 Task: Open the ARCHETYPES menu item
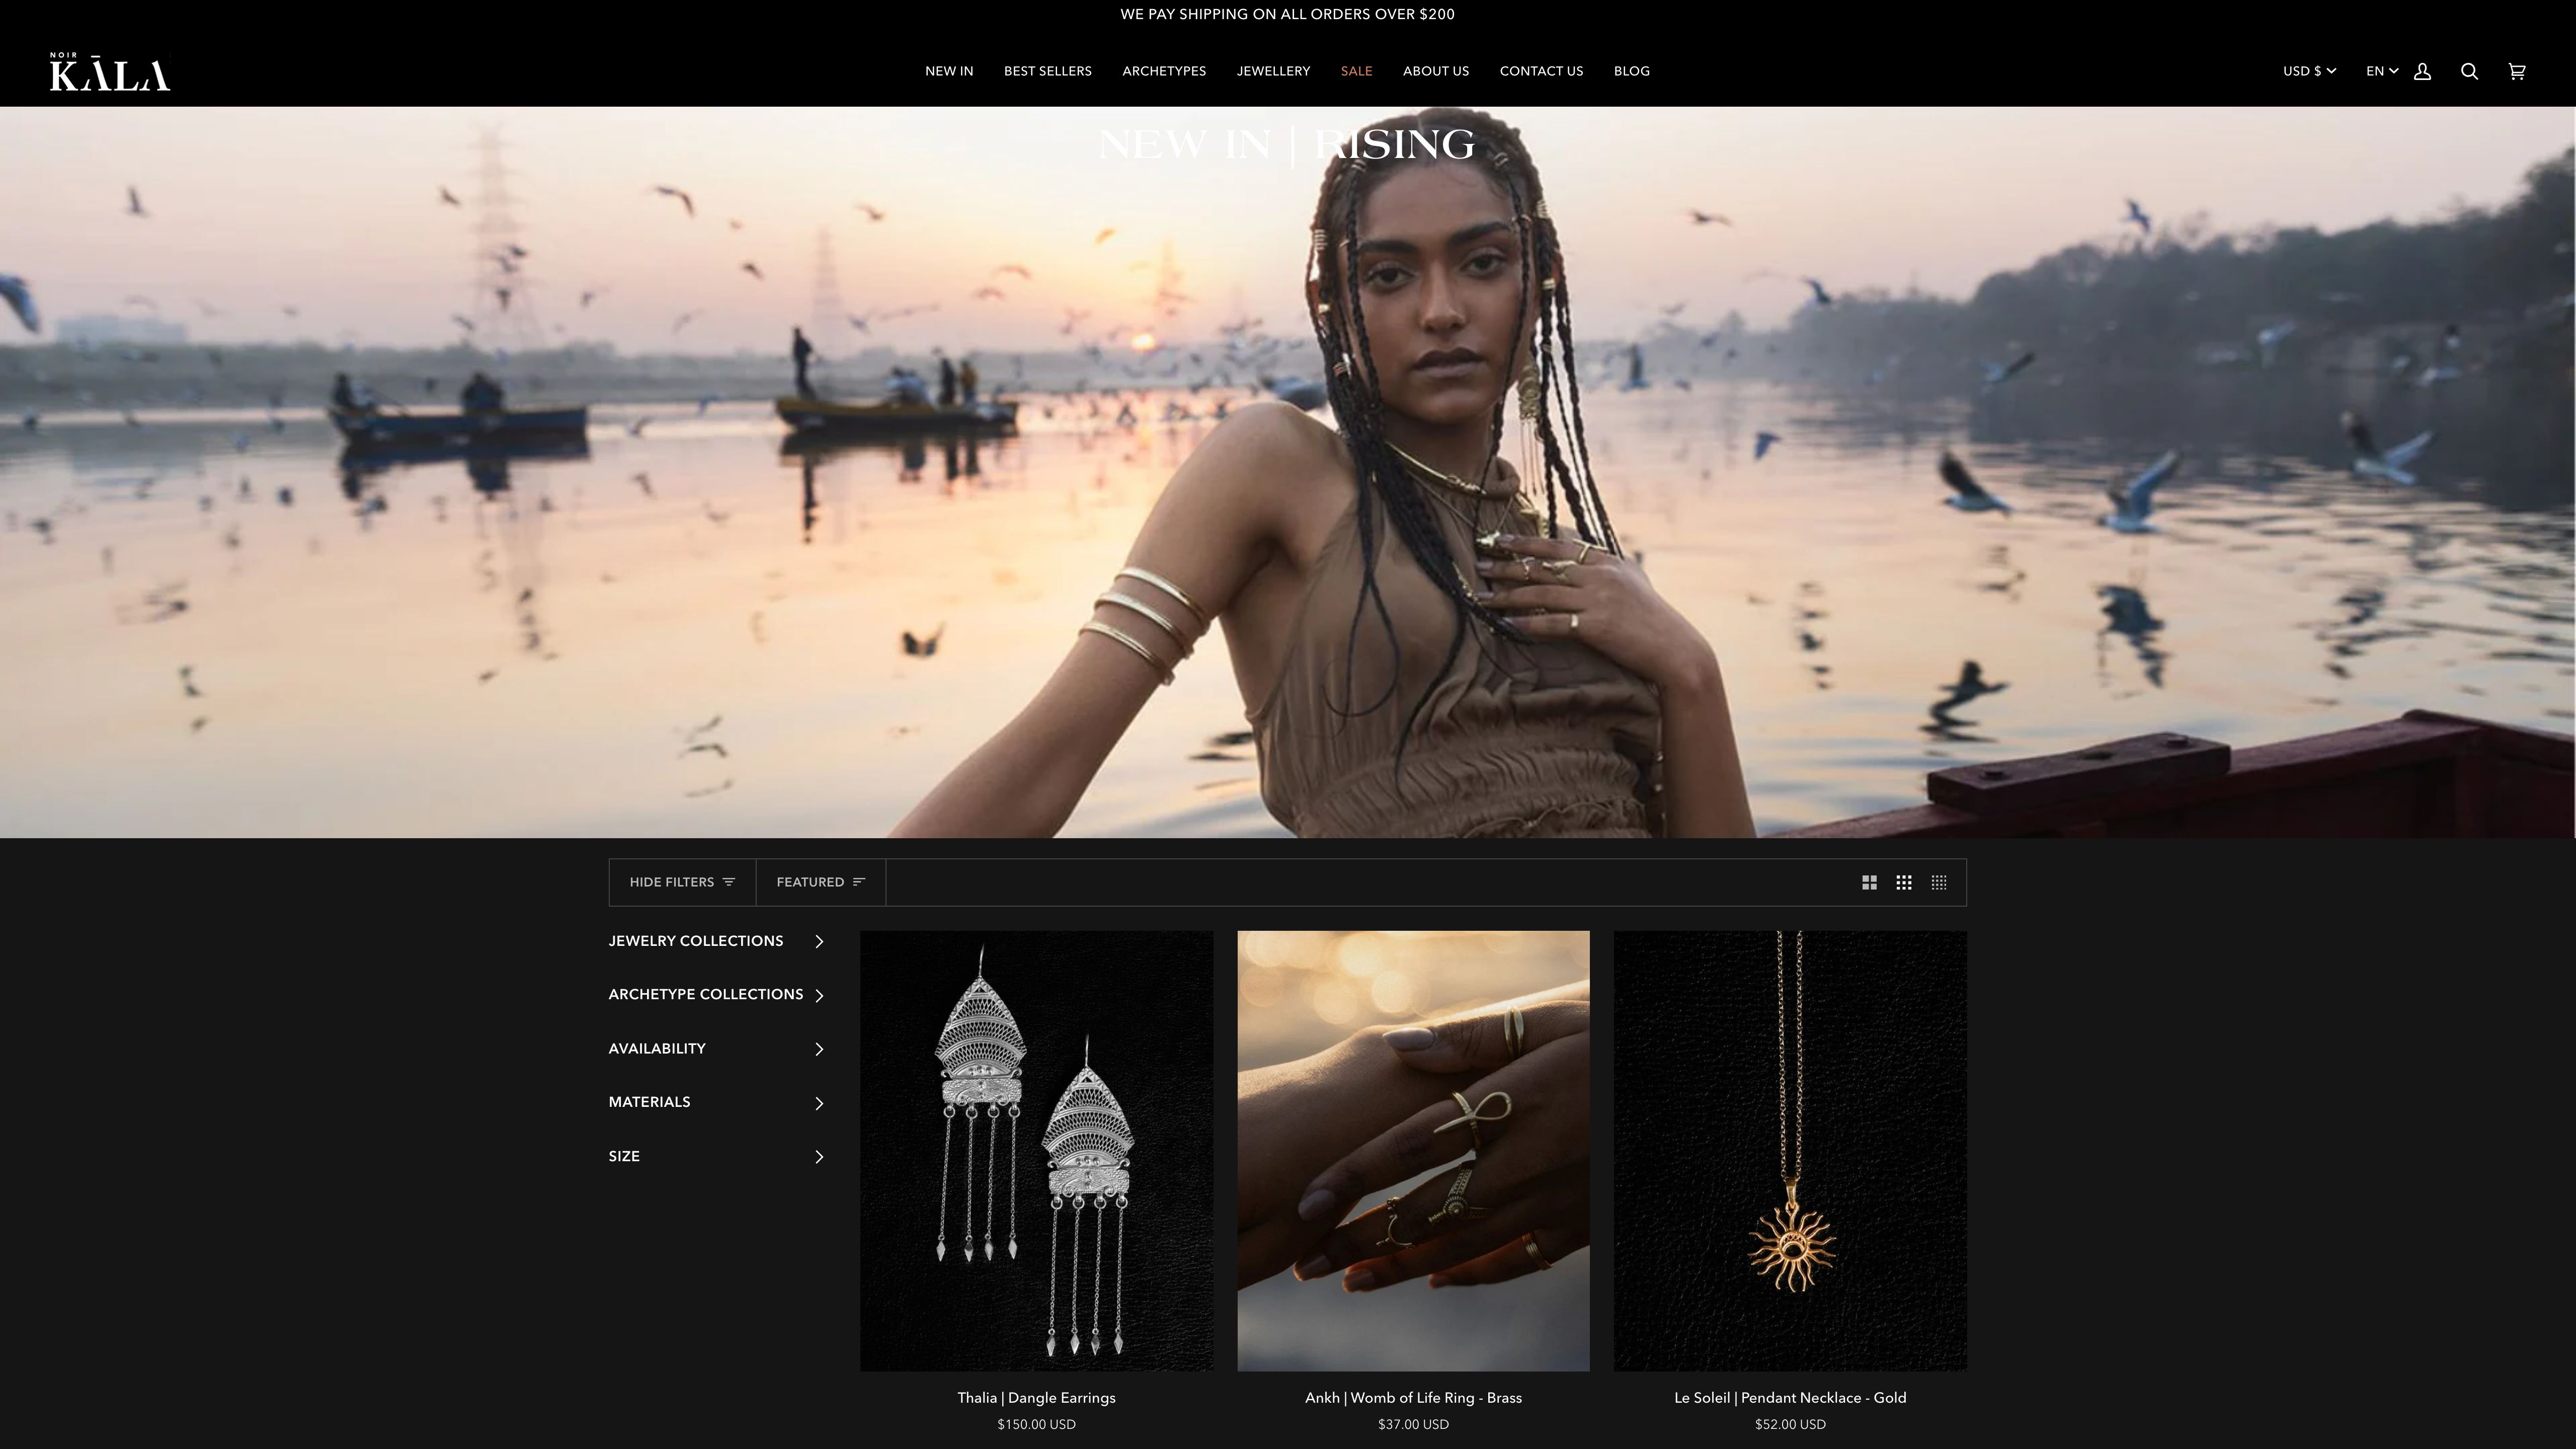pyautogui.click(x=1164, y=71)
